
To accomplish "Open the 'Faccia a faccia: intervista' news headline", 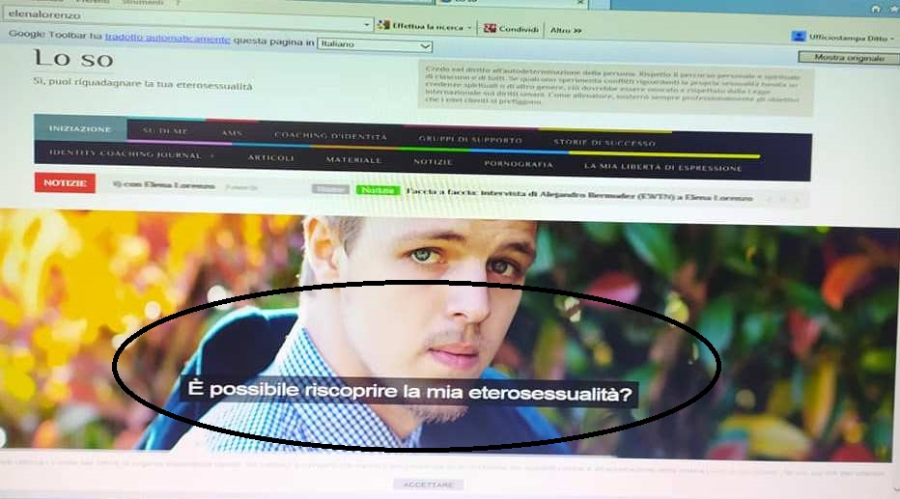I will click(x=579, y=195).
